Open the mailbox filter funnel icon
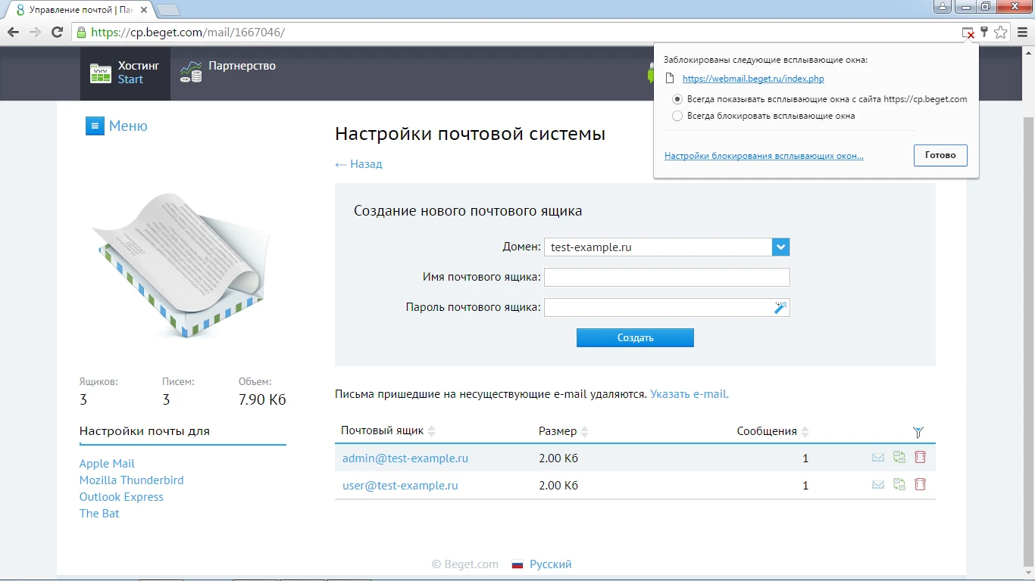Screen dimensions: 1035x581 [x=918, y=431]
